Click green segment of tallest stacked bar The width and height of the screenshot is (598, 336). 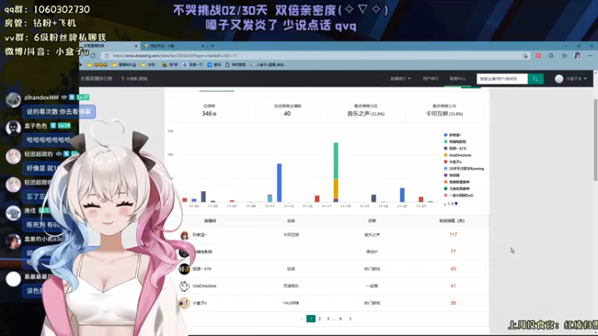coord(336,161)
